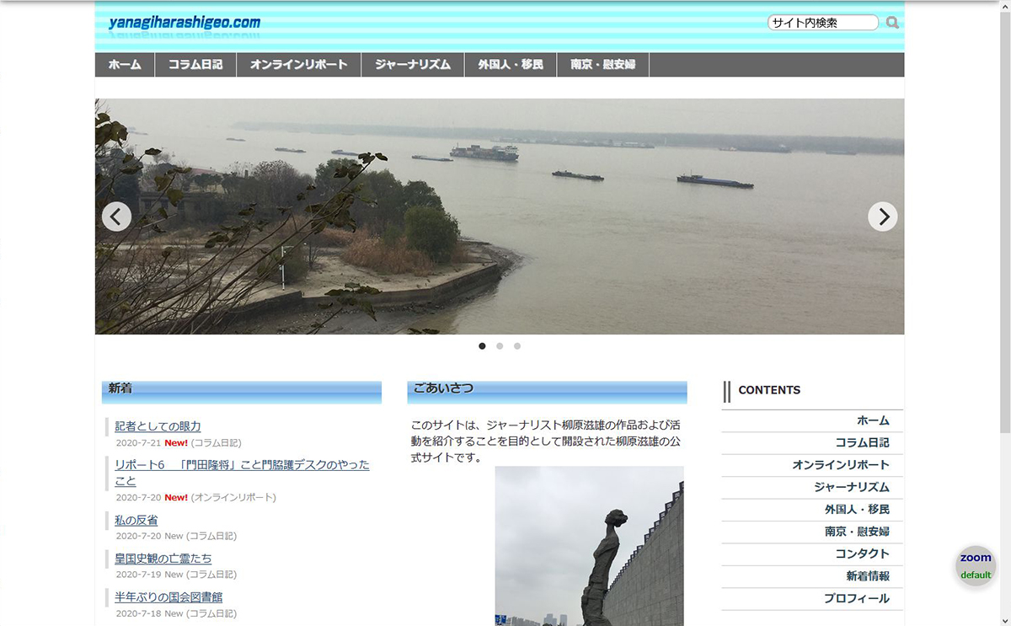Show previous slide with left arrow

[x=116, y=217]
